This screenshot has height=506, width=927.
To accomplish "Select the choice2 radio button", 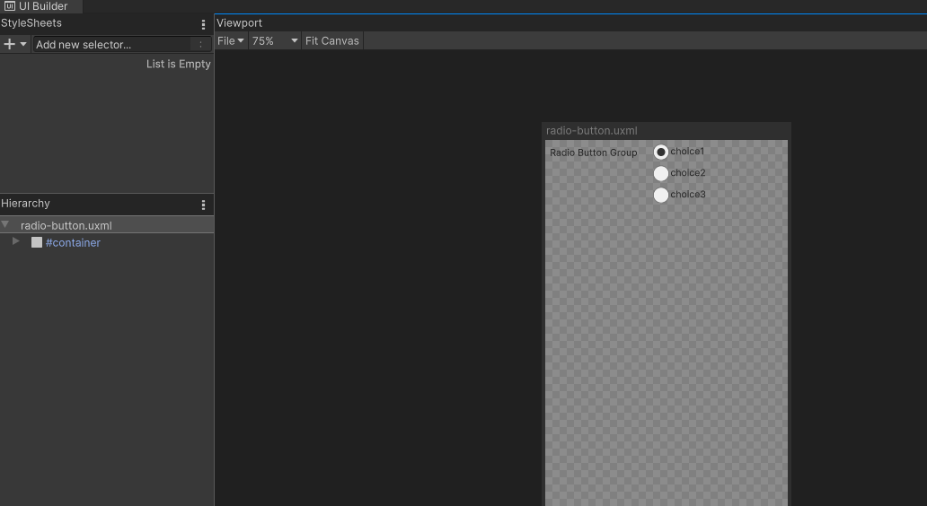I will (661, 173).
